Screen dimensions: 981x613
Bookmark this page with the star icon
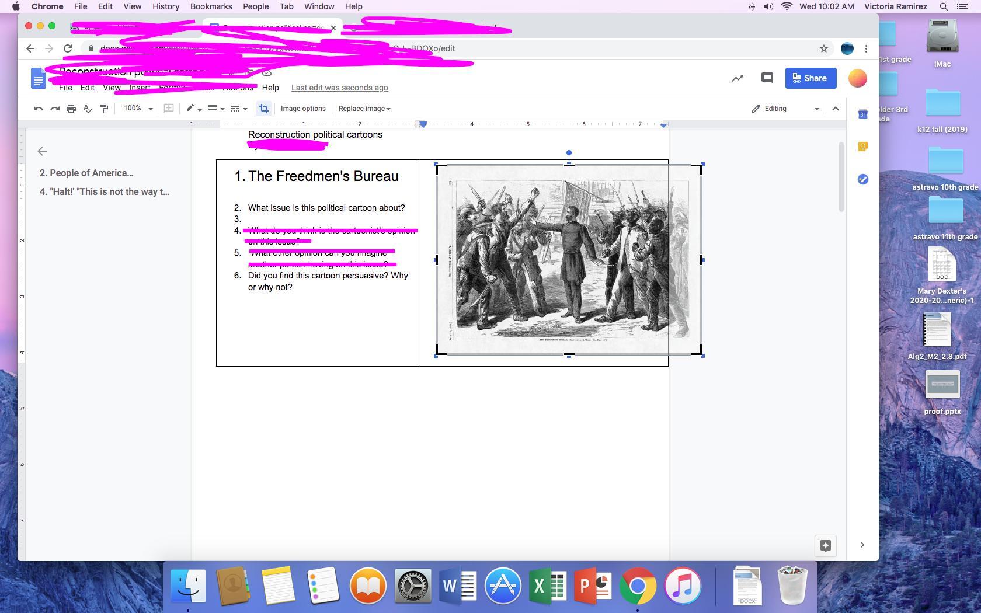click(824, 48)
